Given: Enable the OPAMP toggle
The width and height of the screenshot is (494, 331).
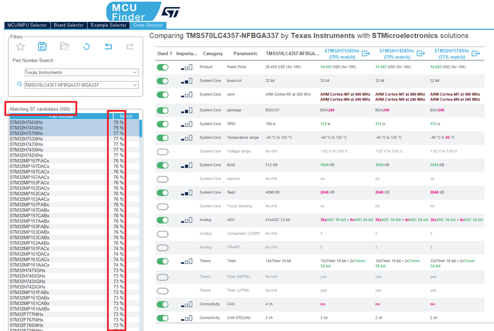Looking at the screenshot, I should (x=163, y=248).
